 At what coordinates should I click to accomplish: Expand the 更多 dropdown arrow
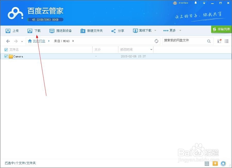pos(180,30)
